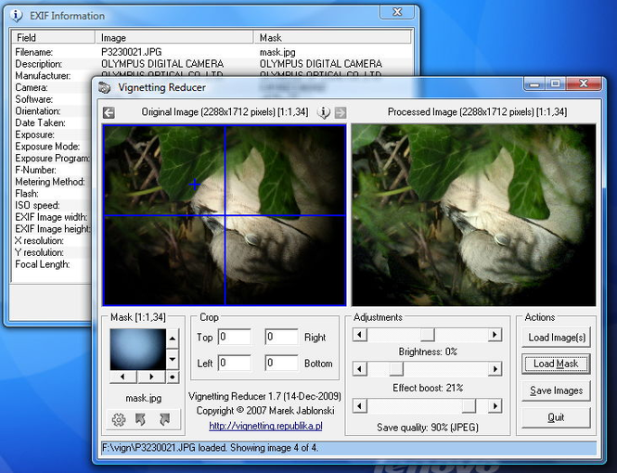Shift mask left with left arrow

(122, 377)
